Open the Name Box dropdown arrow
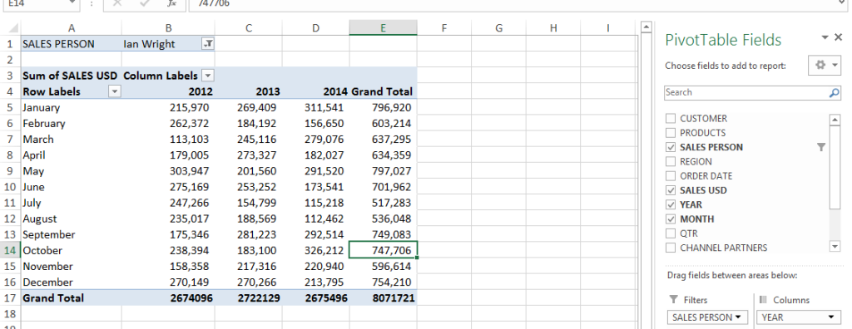852x329 pixels. (x=73, y=3)
